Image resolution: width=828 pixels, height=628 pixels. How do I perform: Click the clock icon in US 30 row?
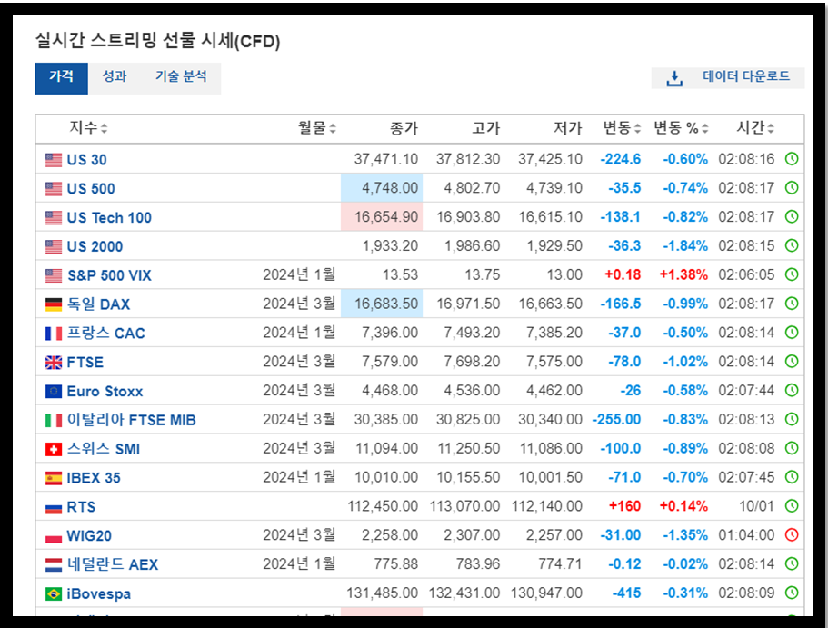792,158
